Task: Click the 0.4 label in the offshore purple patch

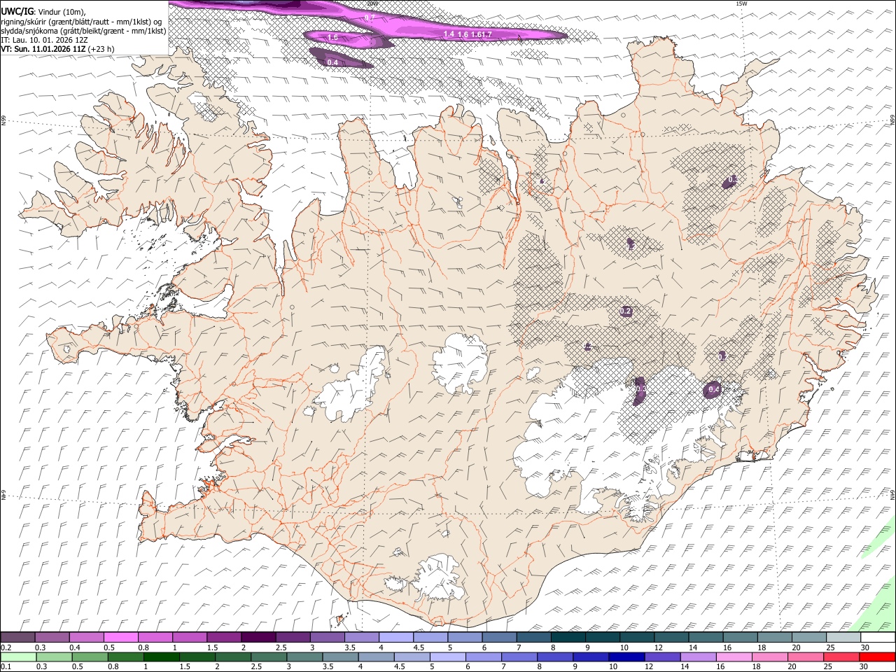Action: point(332,62)
